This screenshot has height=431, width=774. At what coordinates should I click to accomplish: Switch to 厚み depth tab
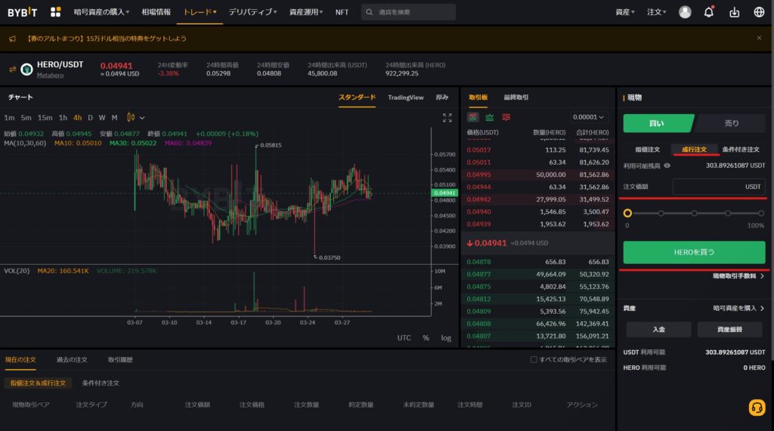pos(441,98)
